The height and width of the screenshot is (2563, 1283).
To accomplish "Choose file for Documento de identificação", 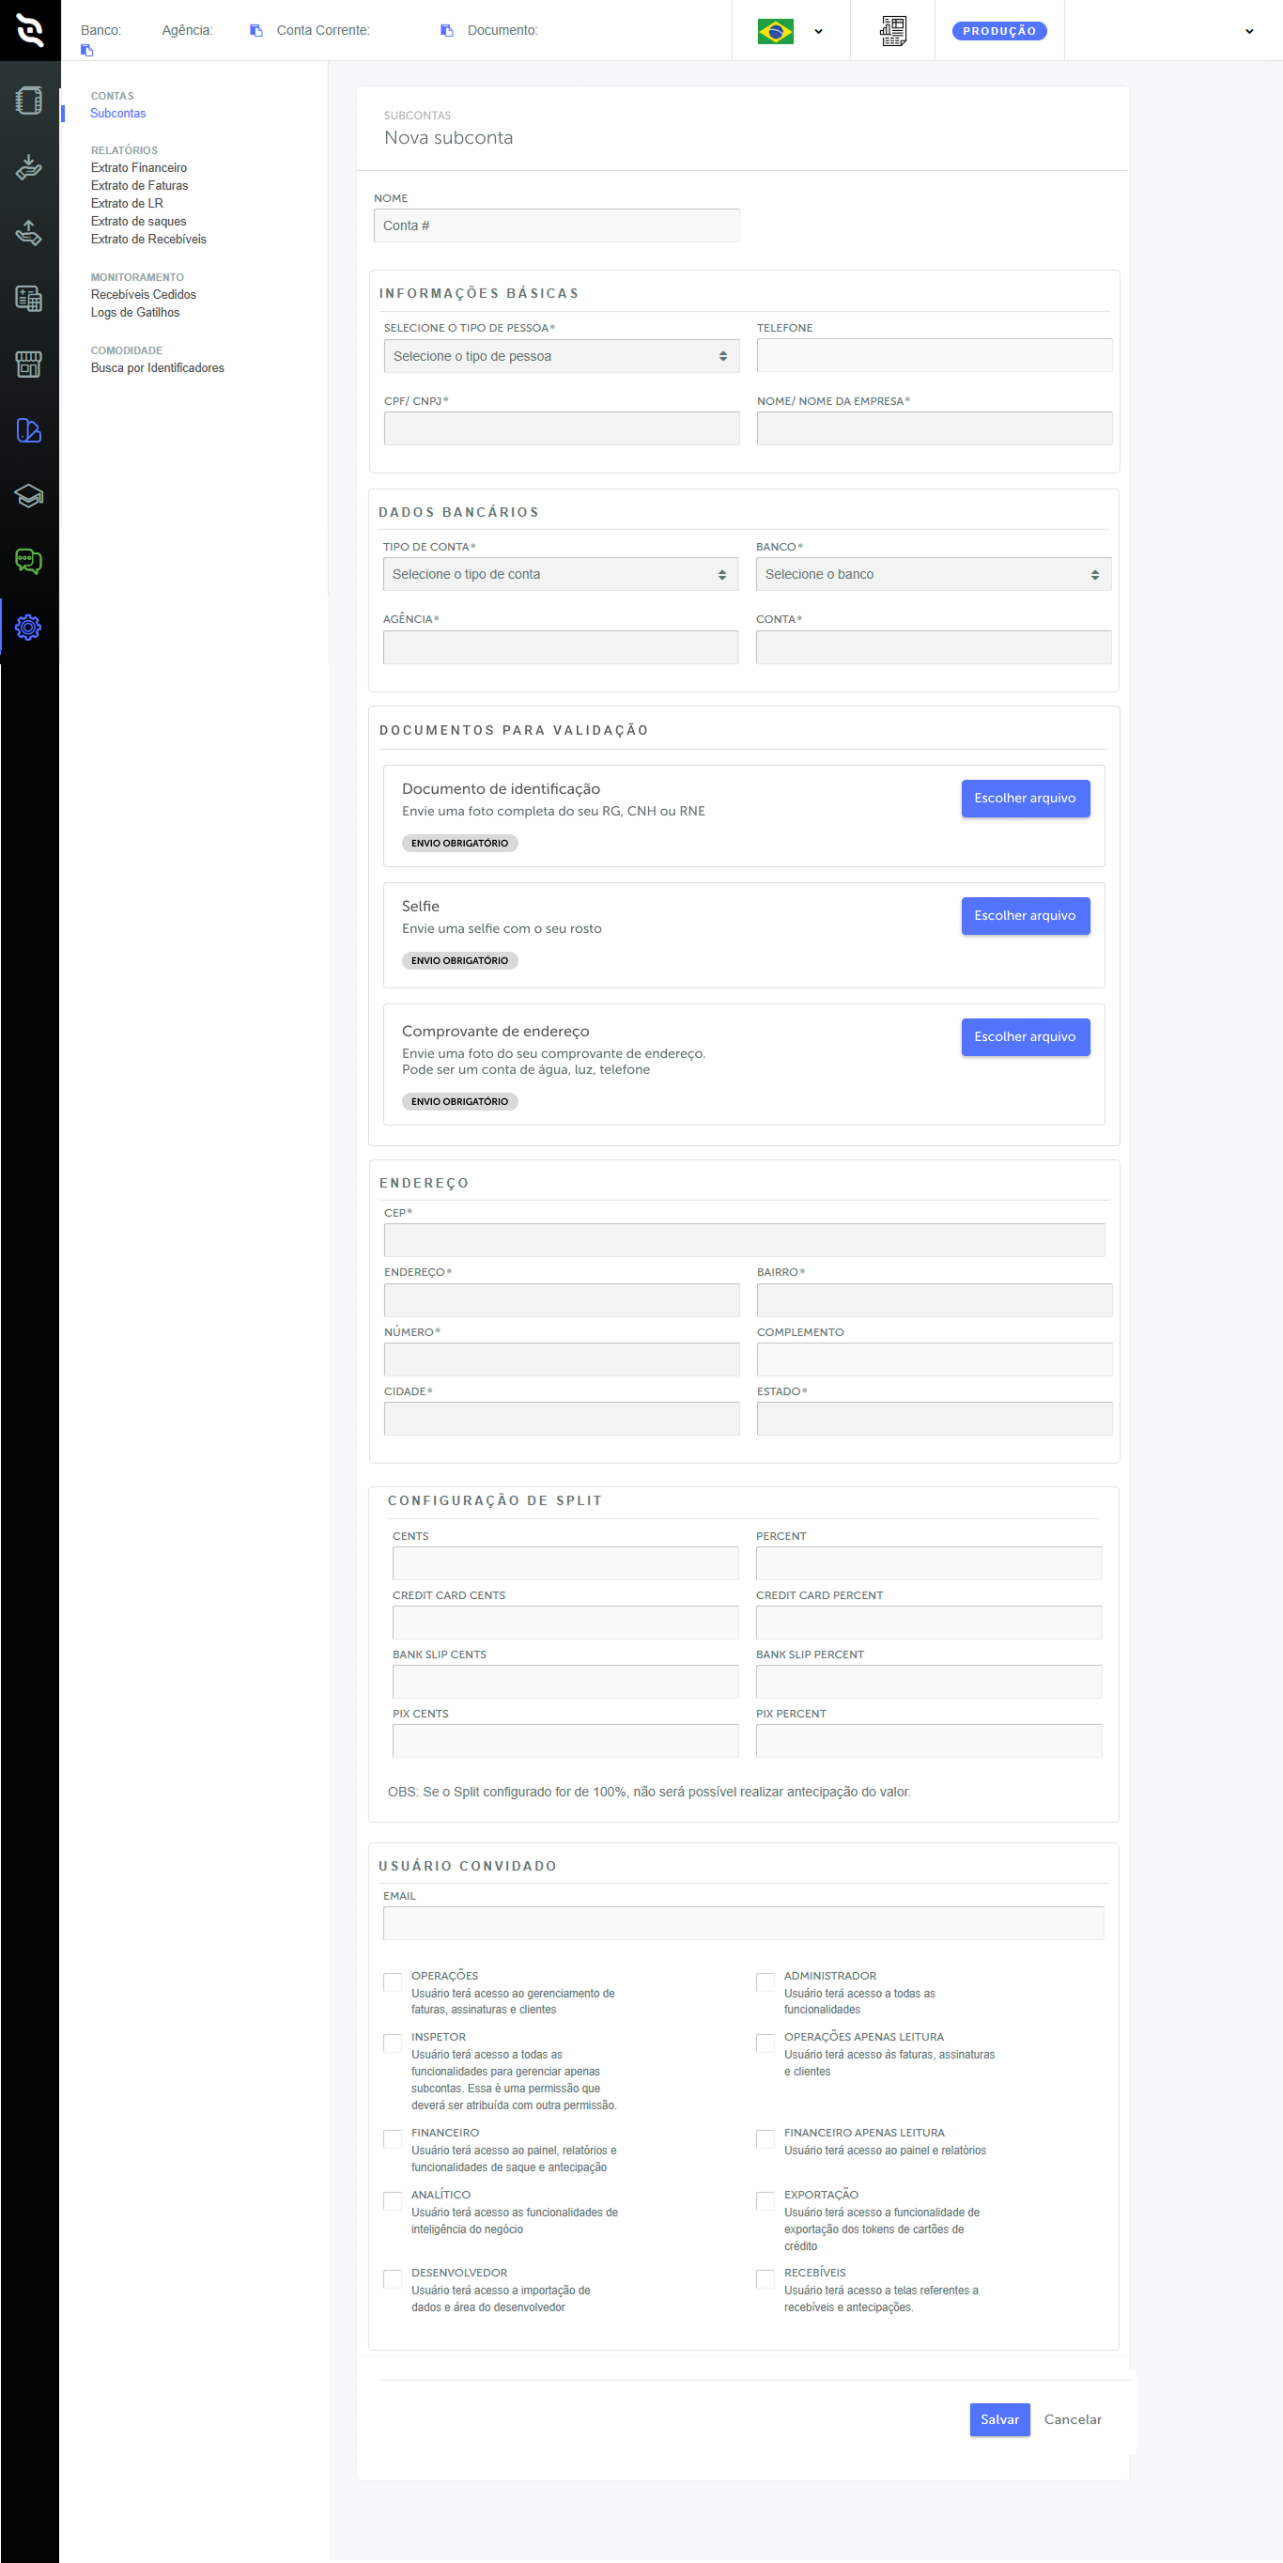I will [1025, 798].
